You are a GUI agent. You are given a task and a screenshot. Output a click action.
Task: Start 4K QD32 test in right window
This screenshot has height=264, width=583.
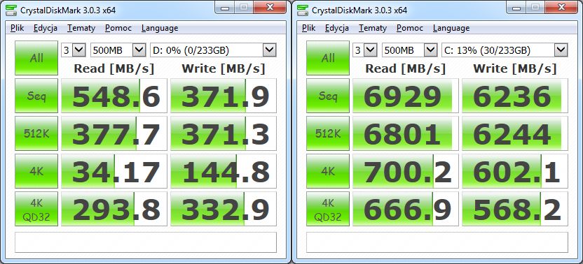click(328, 209)
